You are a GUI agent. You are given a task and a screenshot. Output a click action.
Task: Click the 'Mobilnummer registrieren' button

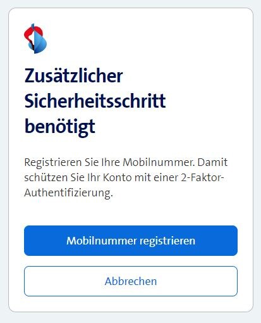[x=131, y=241]
